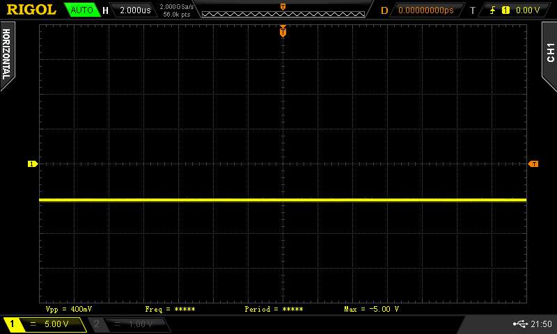
Task: Select the Freq measurement readout
Action: tap(170, 309)
